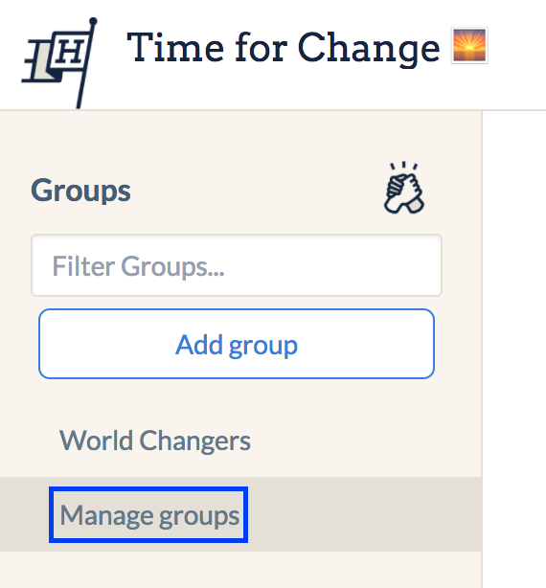The image size is (546, 588).
Task: Click the sunrise picture in the header
Action: 469,45
